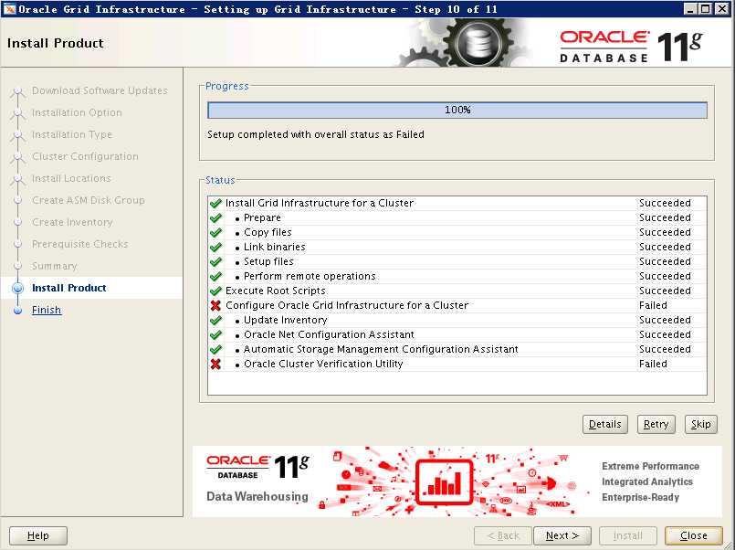Screen dimensions: 735x550
Task: Select Prerequisite Checks step
Action: pyautogui.click(x=79, y=244)
